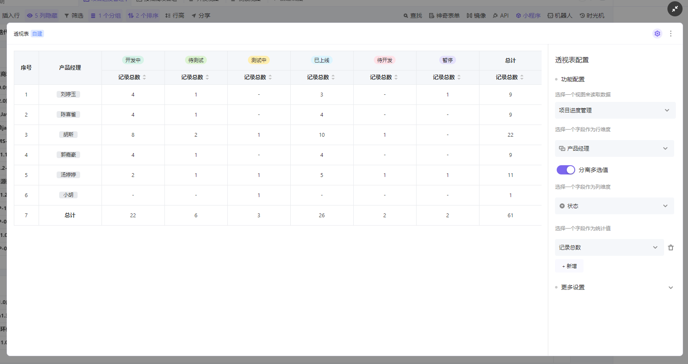The height and width of the screenshot is (364, 688).
Task: Open the 记录总数 statistic value dropdown
Action: point(609,247)
